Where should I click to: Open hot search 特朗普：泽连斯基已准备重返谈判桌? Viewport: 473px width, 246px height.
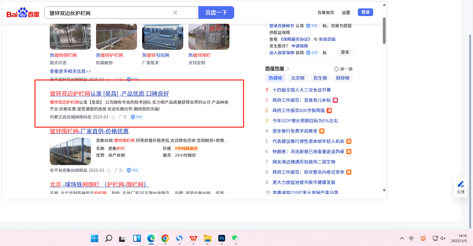pyautogui.click(x=308, y=152)
